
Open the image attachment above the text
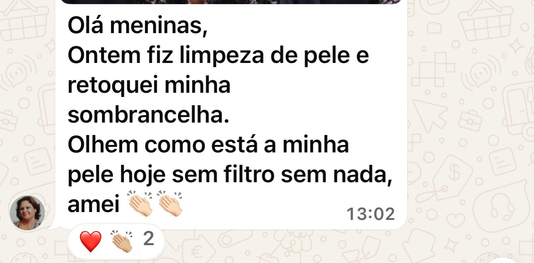click(231, 2)
